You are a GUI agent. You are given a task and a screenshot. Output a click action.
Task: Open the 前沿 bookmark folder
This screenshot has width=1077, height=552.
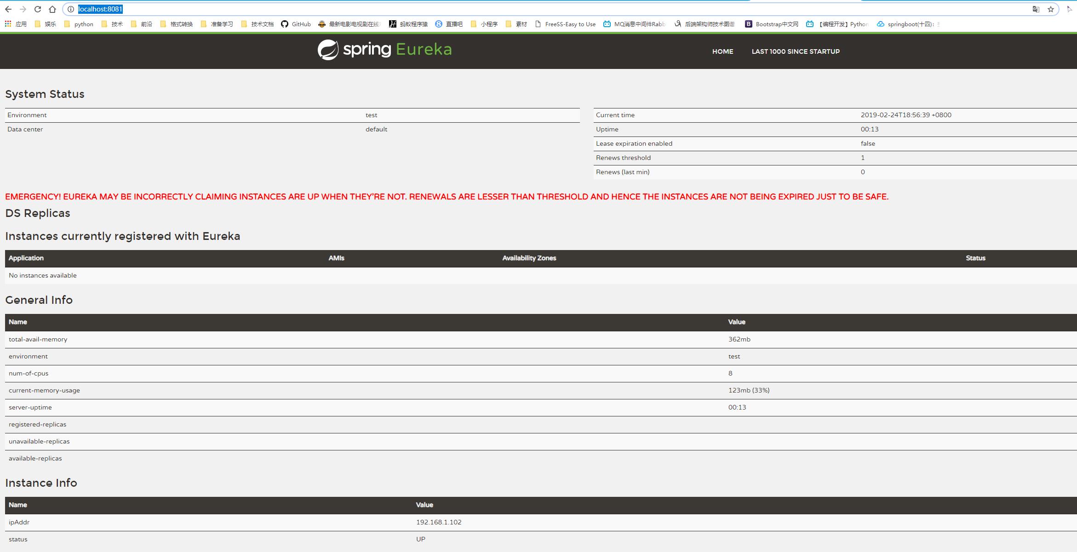pyautogui.click(x=142, y=24)
